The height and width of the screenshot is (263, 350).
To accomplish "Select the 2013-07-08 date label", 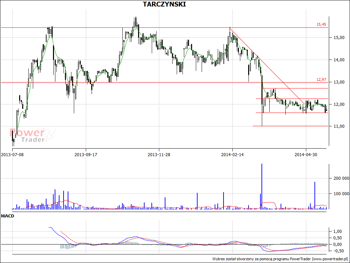I will [12, 154].
